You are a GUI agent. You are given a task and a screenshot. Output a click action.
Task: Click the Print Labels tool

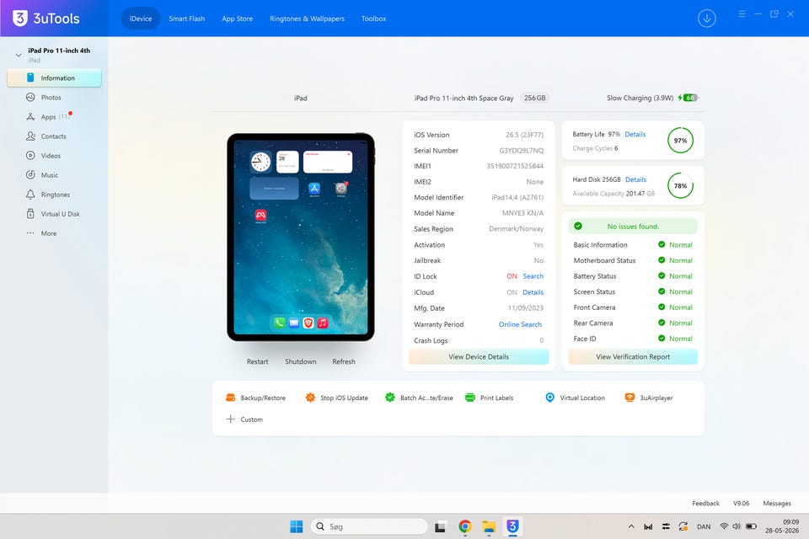[489, 398]
